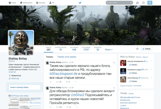This screenshot has width=161, height=109.
Task: Click the Tweet to Shaltay Boltay box
Action: pos(25,87)
